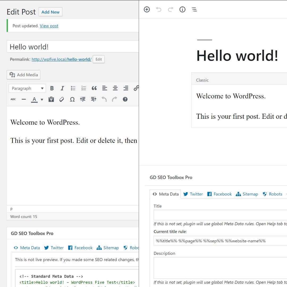Open special character Omega picker

[72, 99]
